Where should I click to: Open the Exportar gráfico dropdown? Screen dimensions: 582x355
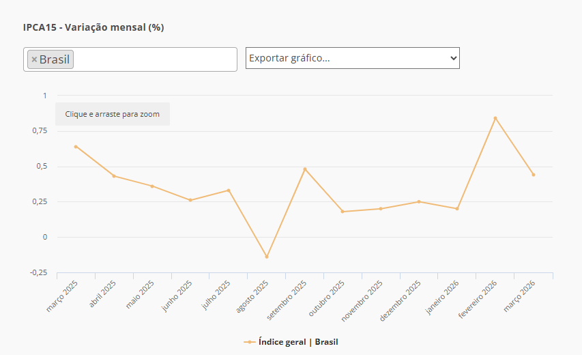pyautogui.click(x=352, y=58)
